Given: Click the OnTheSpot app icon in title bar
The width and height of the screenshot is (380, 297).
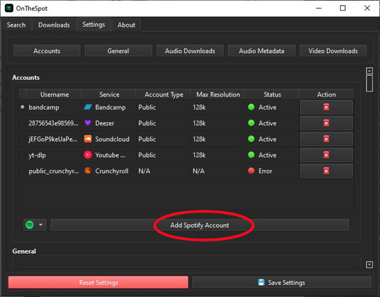Looking at the screenshot, I should point(9,8).
